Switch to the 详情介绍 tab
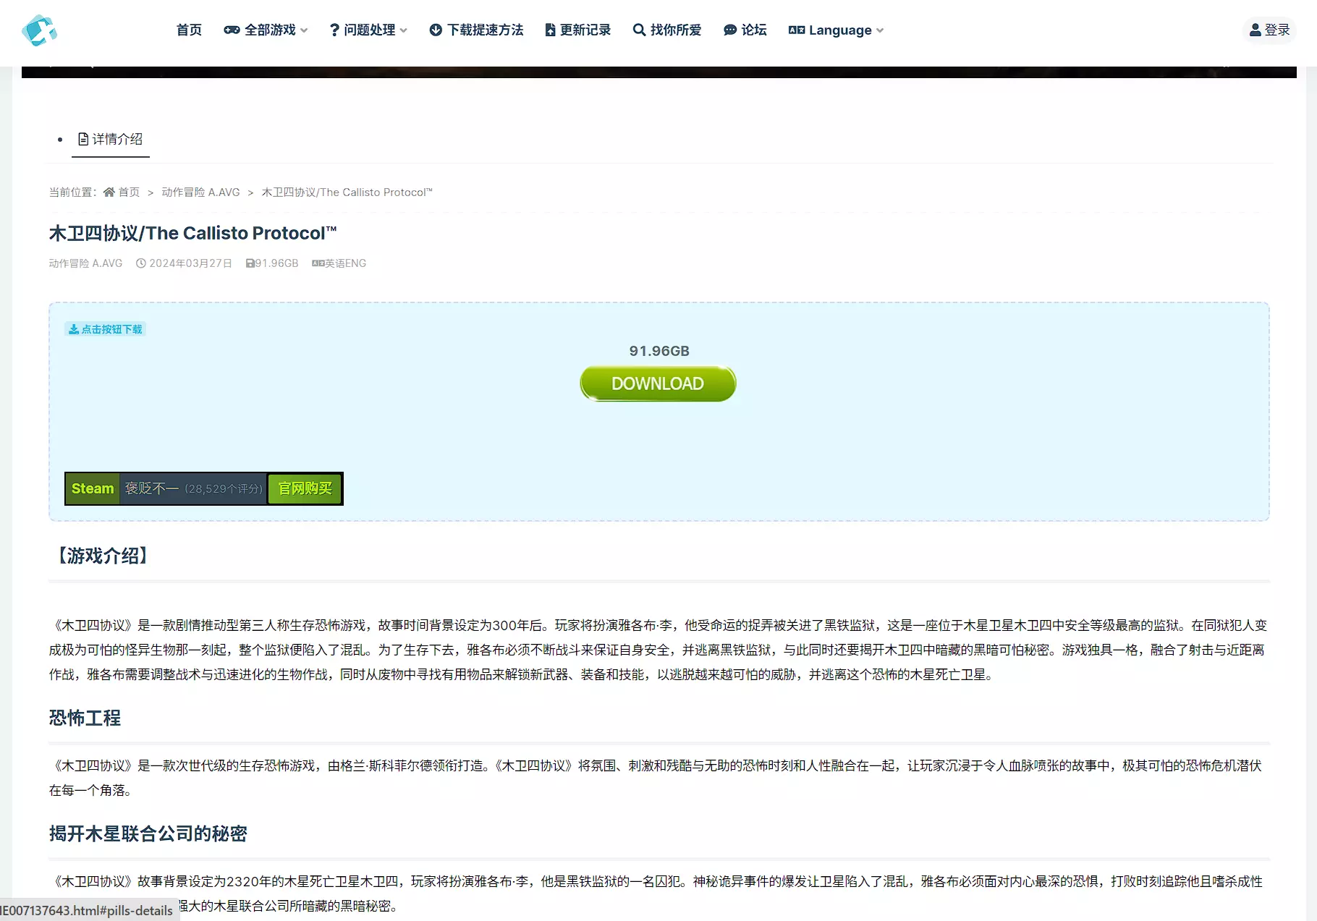This screenshot has height=921, width=1317. (x=111, y=139)
